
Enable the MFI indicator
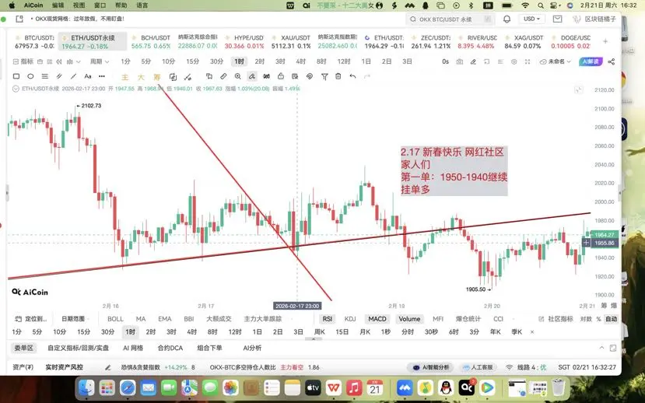click(438, 319)
